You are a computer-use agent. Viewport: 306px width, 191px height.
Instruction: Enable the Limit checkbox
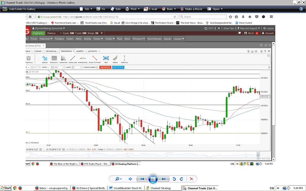[73, 67]
